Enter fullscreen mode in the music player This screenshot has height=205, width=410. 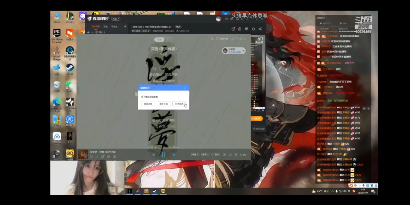click(x=233, y=39)
